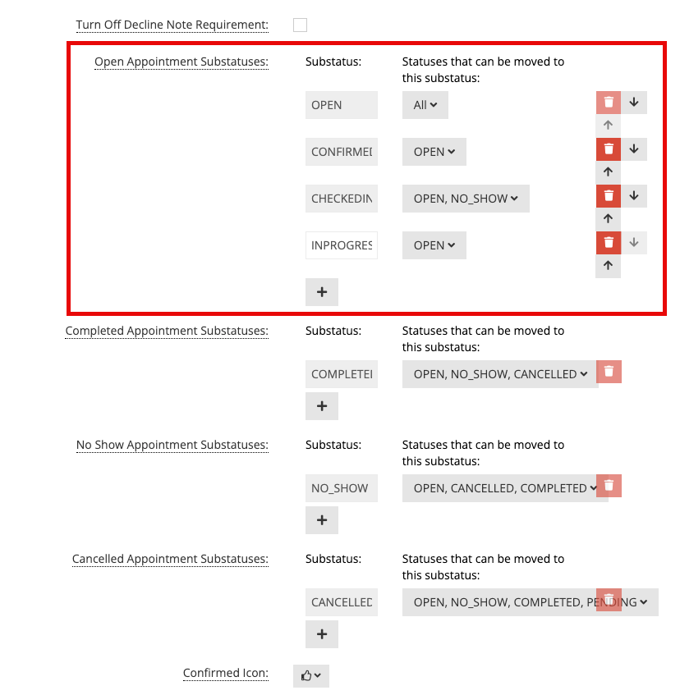Check Turn Off Decline Note Requirement box
The width and height of the screenshot is (680, 695).
tap(300, 25)
